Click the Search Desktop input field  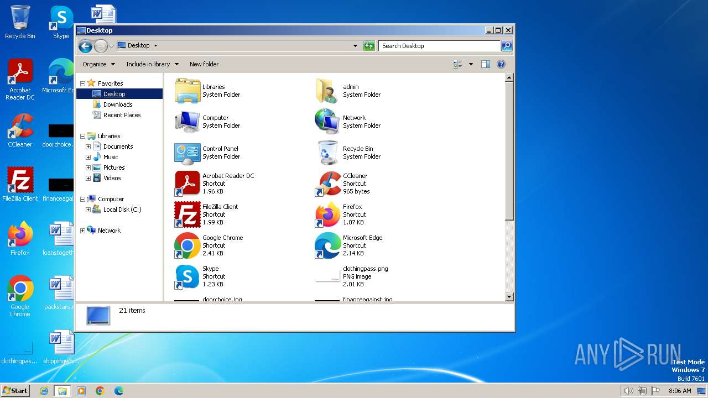439,46
